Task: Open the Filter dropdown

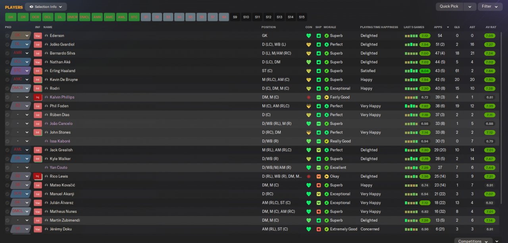Action: [490, 7]
